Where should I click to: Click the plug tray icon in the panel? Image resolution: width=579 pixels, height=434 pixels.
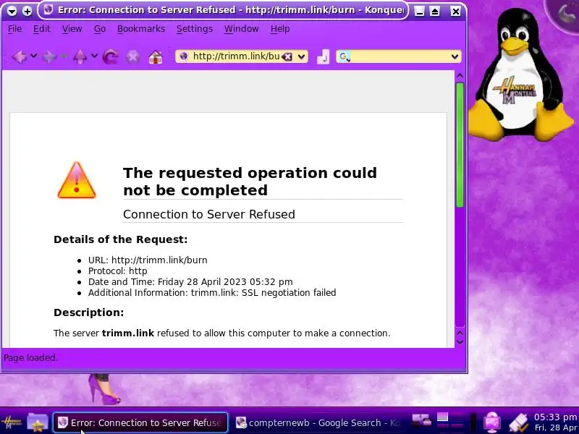pyautogui.click(x=518, y=422)
